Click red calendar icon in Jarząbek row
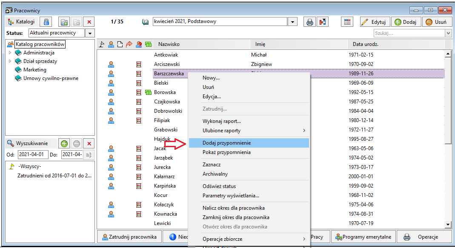Screen dimensions: 455x248 139,158
